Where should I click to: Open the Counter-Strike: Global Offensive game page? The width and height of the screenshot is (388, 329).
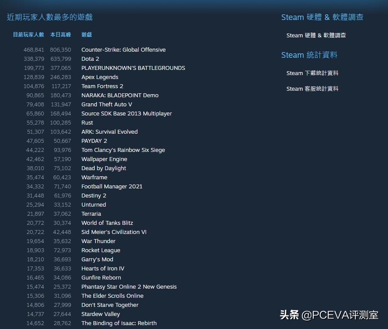(123, 49)
